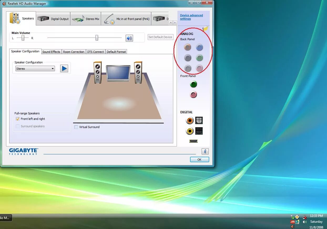Image resolution: width=327 pixels, height=229 pixels.
Task: Open the DTS Connect tab
Action: click(95, 52)
